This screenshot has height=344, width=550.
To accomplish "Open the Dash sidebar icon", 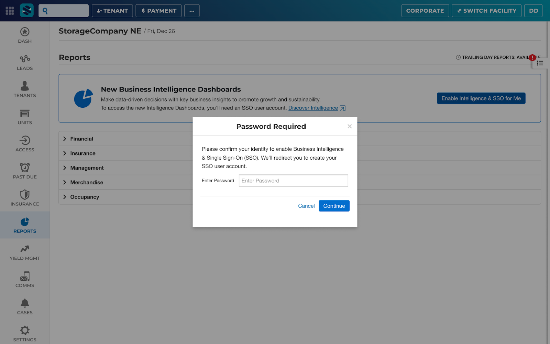I will [x=25, y=32].
